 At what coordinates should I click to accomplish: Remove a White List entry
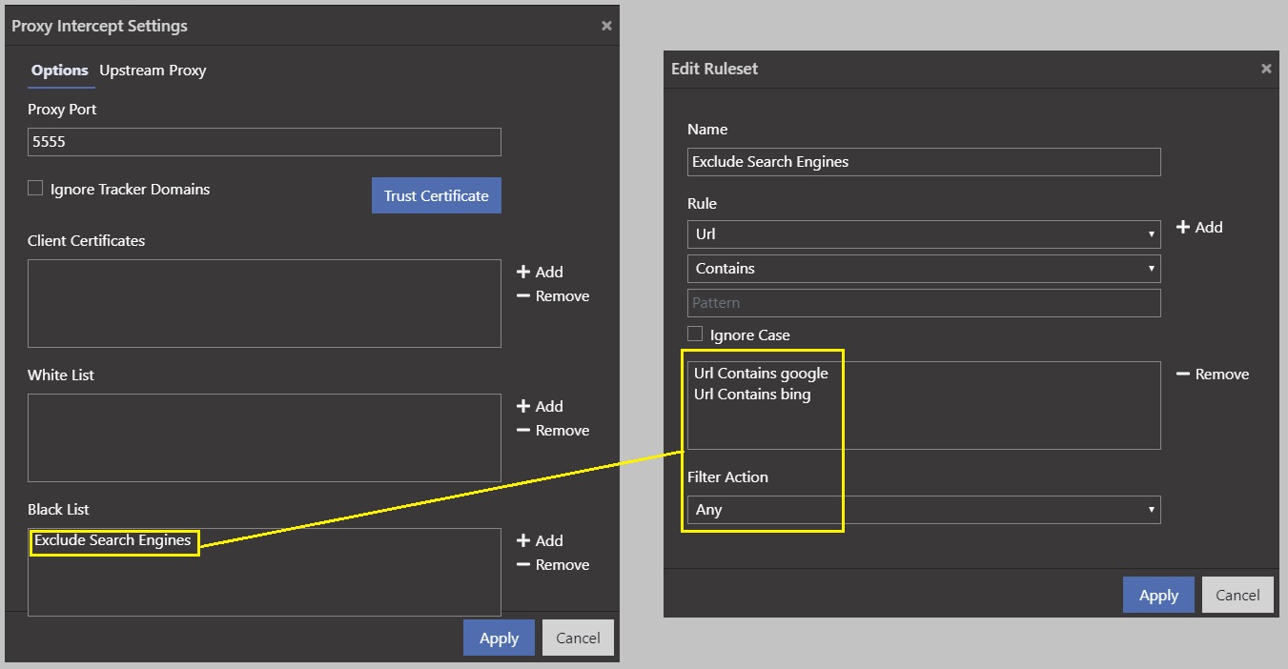[553, 431]
